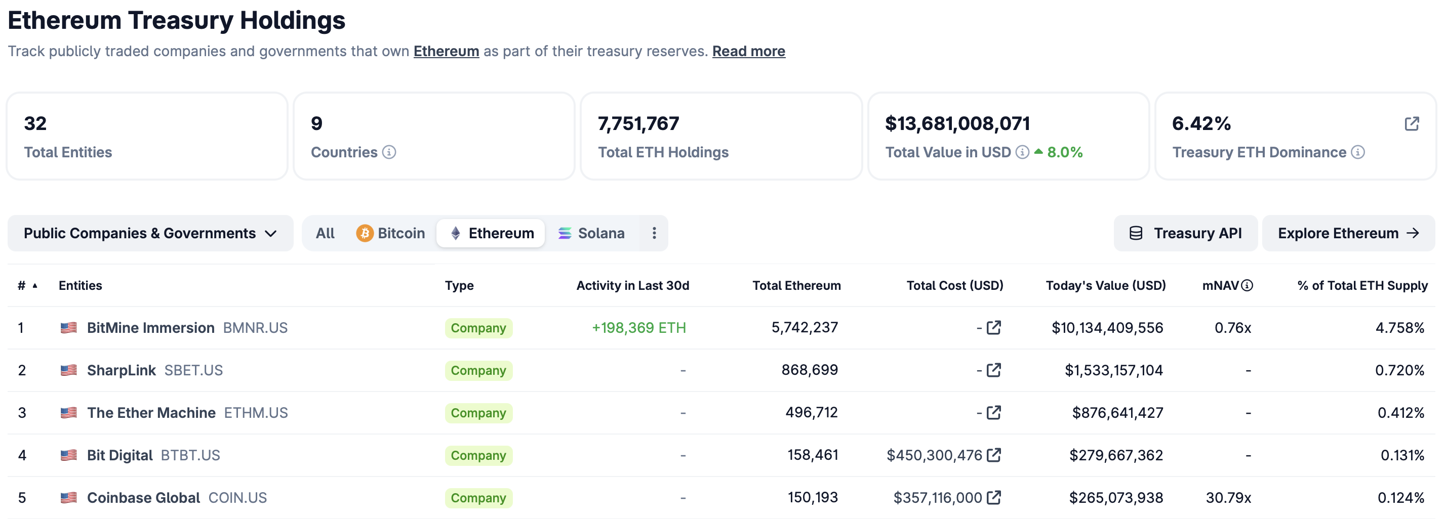Open The Ether Machine entity row

point(721,413)
